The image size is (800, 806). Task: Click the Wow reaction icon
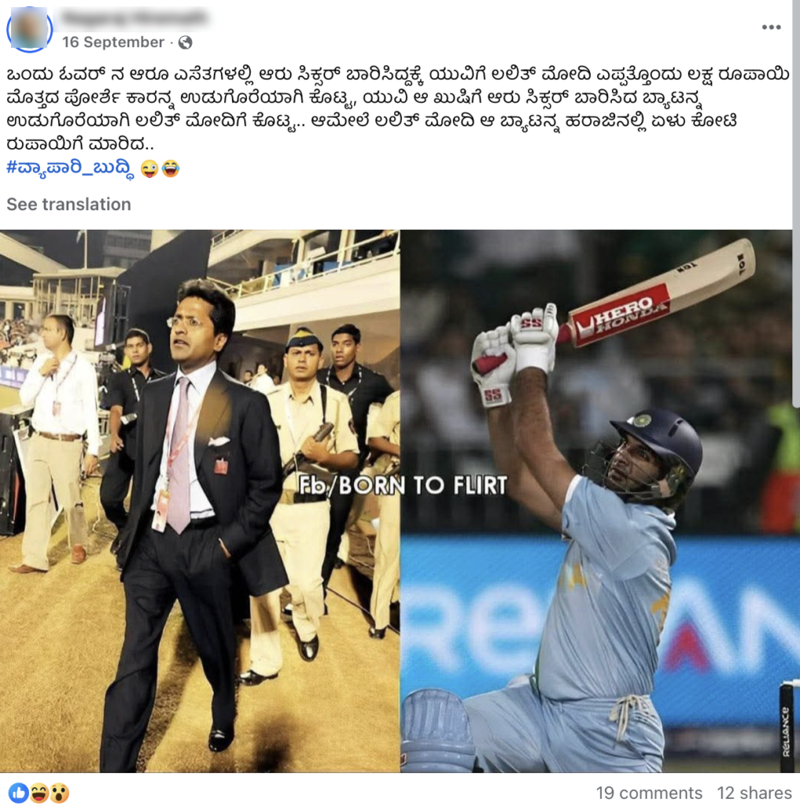pos(59,793)
